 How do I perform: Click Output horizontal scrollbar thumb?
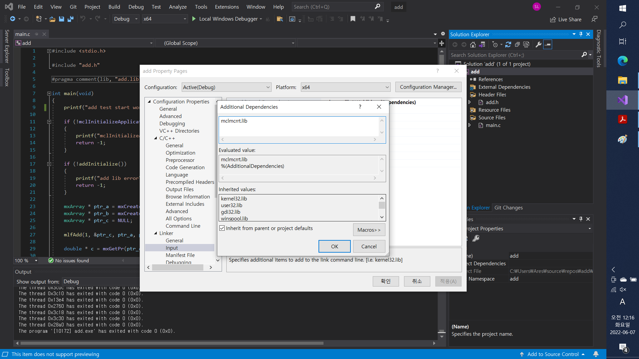click(x=172, y=343)
